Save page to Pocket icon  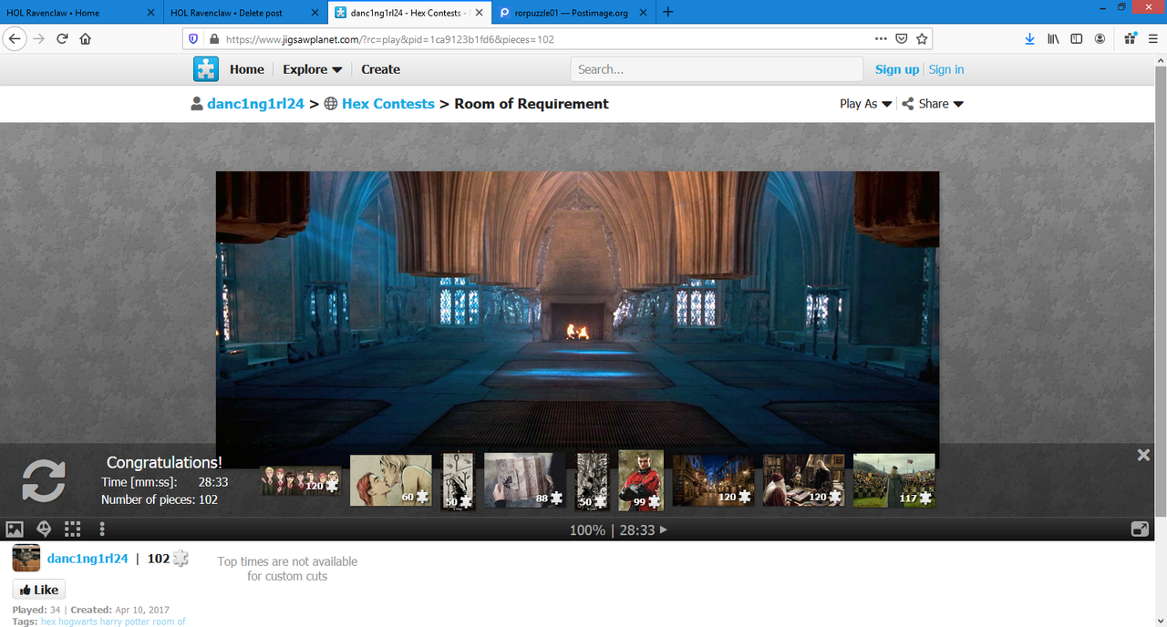(x=901, y=39)
